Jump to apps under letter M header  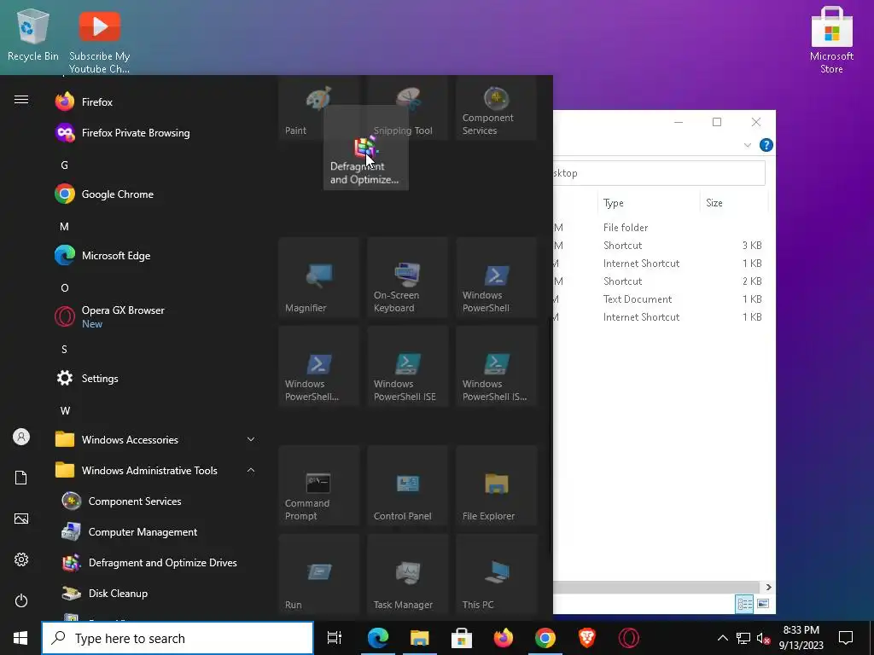pos(64,226)
